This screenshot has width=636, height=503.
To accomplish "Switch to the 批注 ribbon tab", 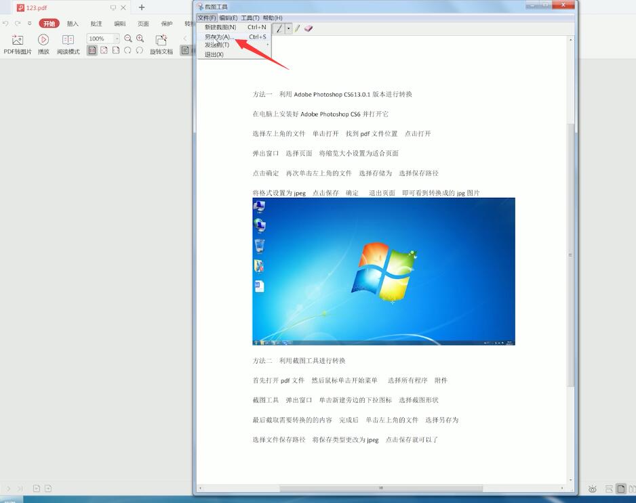I will tap(96, 24).
